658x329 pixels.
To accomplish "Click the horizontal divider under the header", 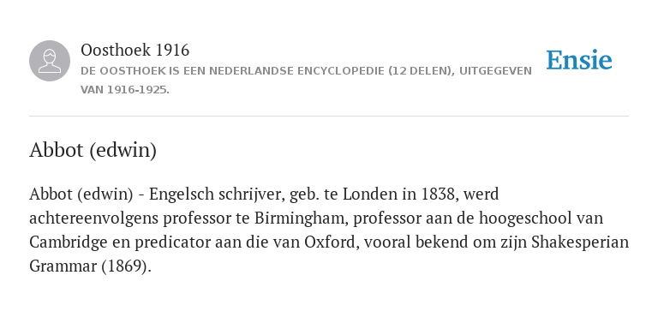I will [329, 116].
